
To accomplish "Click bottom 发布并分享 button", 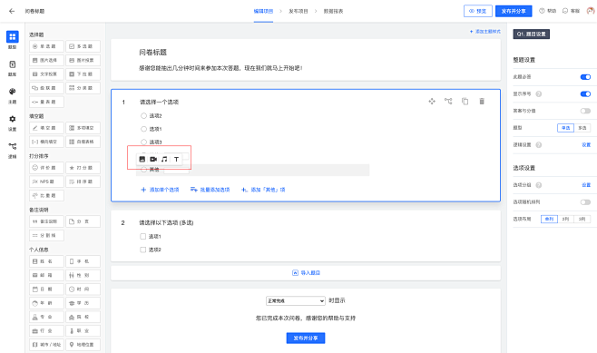I will point(306,338).
